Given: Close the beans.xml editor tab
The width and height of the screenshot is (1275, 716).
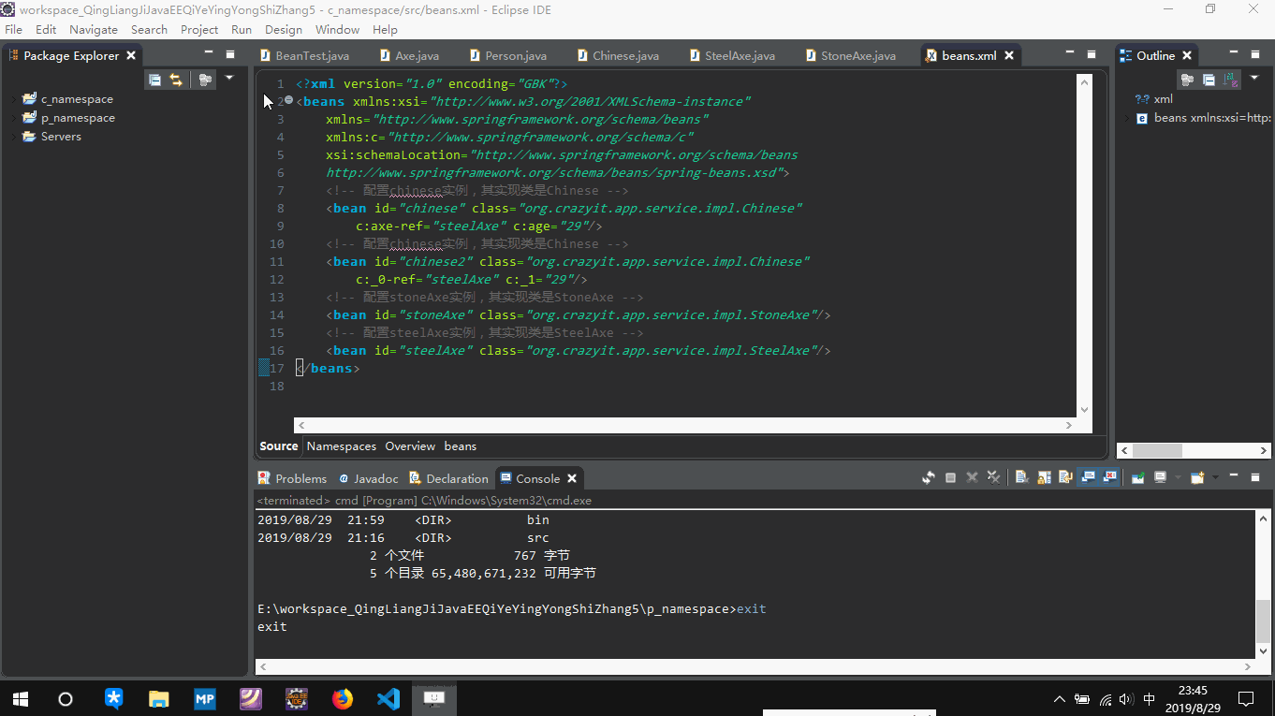Looking at the screenshot, I should pyautogui.click(x=1009, y=55).
